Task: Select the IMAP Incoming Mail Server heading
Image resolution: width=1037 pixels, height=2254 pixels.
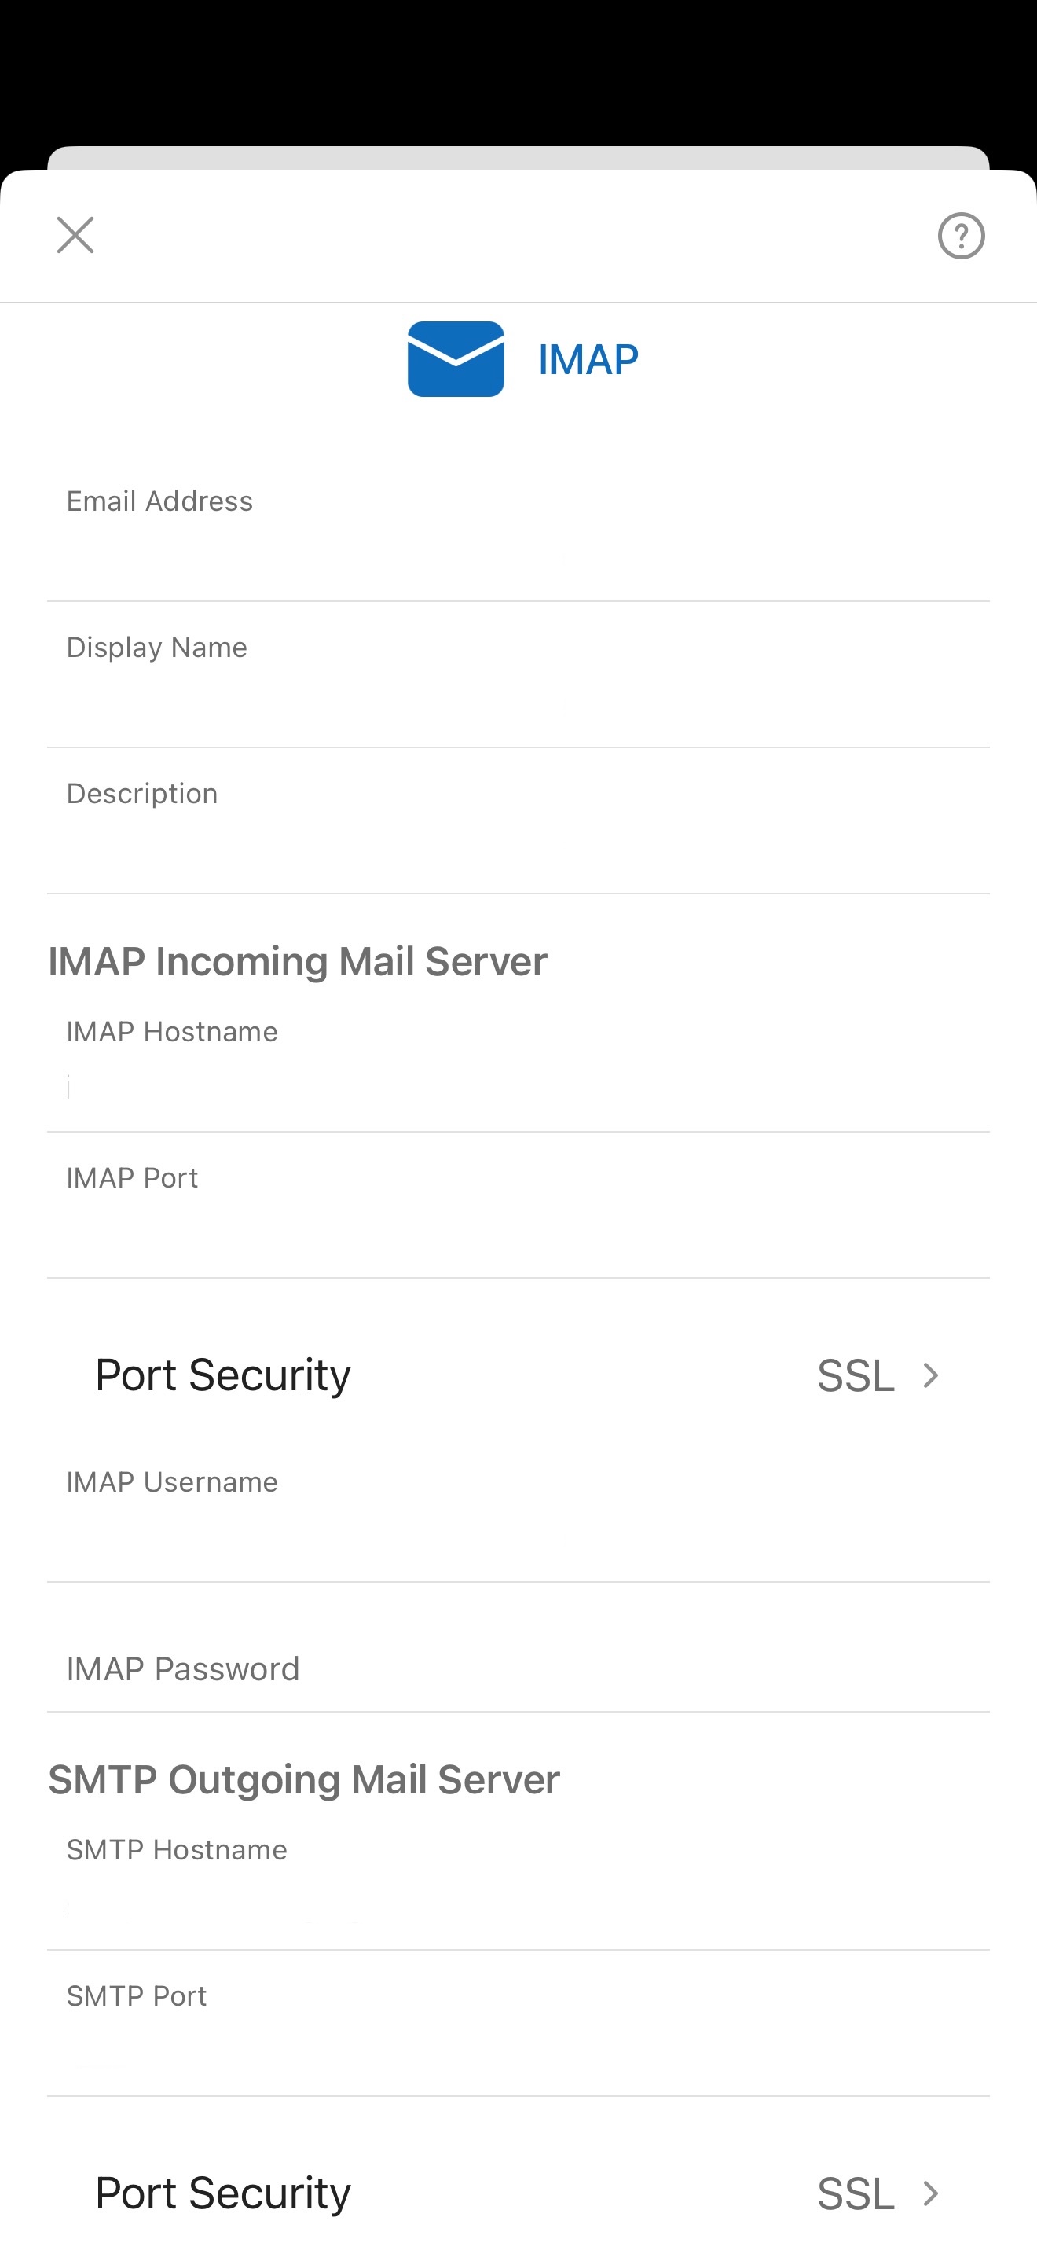Action: [299, 962]
